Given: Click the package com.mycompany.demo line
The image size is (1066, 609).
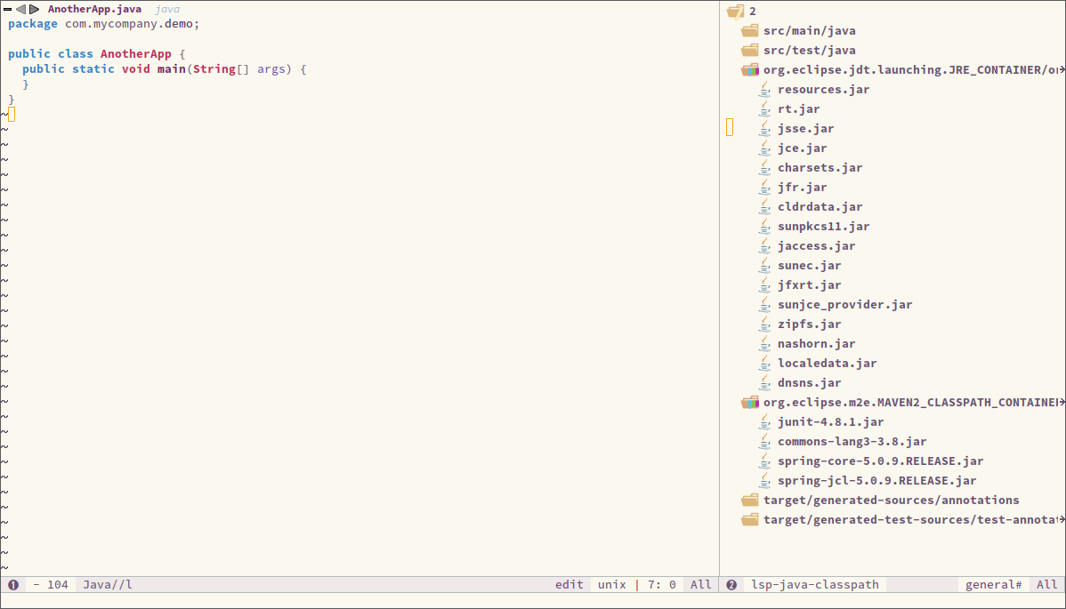Looking at the screenshot, I should coord(104,24).
